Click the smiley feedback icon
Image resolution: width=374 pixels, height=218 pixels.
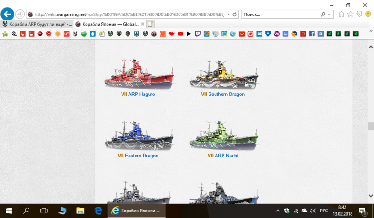coord(368,14)
